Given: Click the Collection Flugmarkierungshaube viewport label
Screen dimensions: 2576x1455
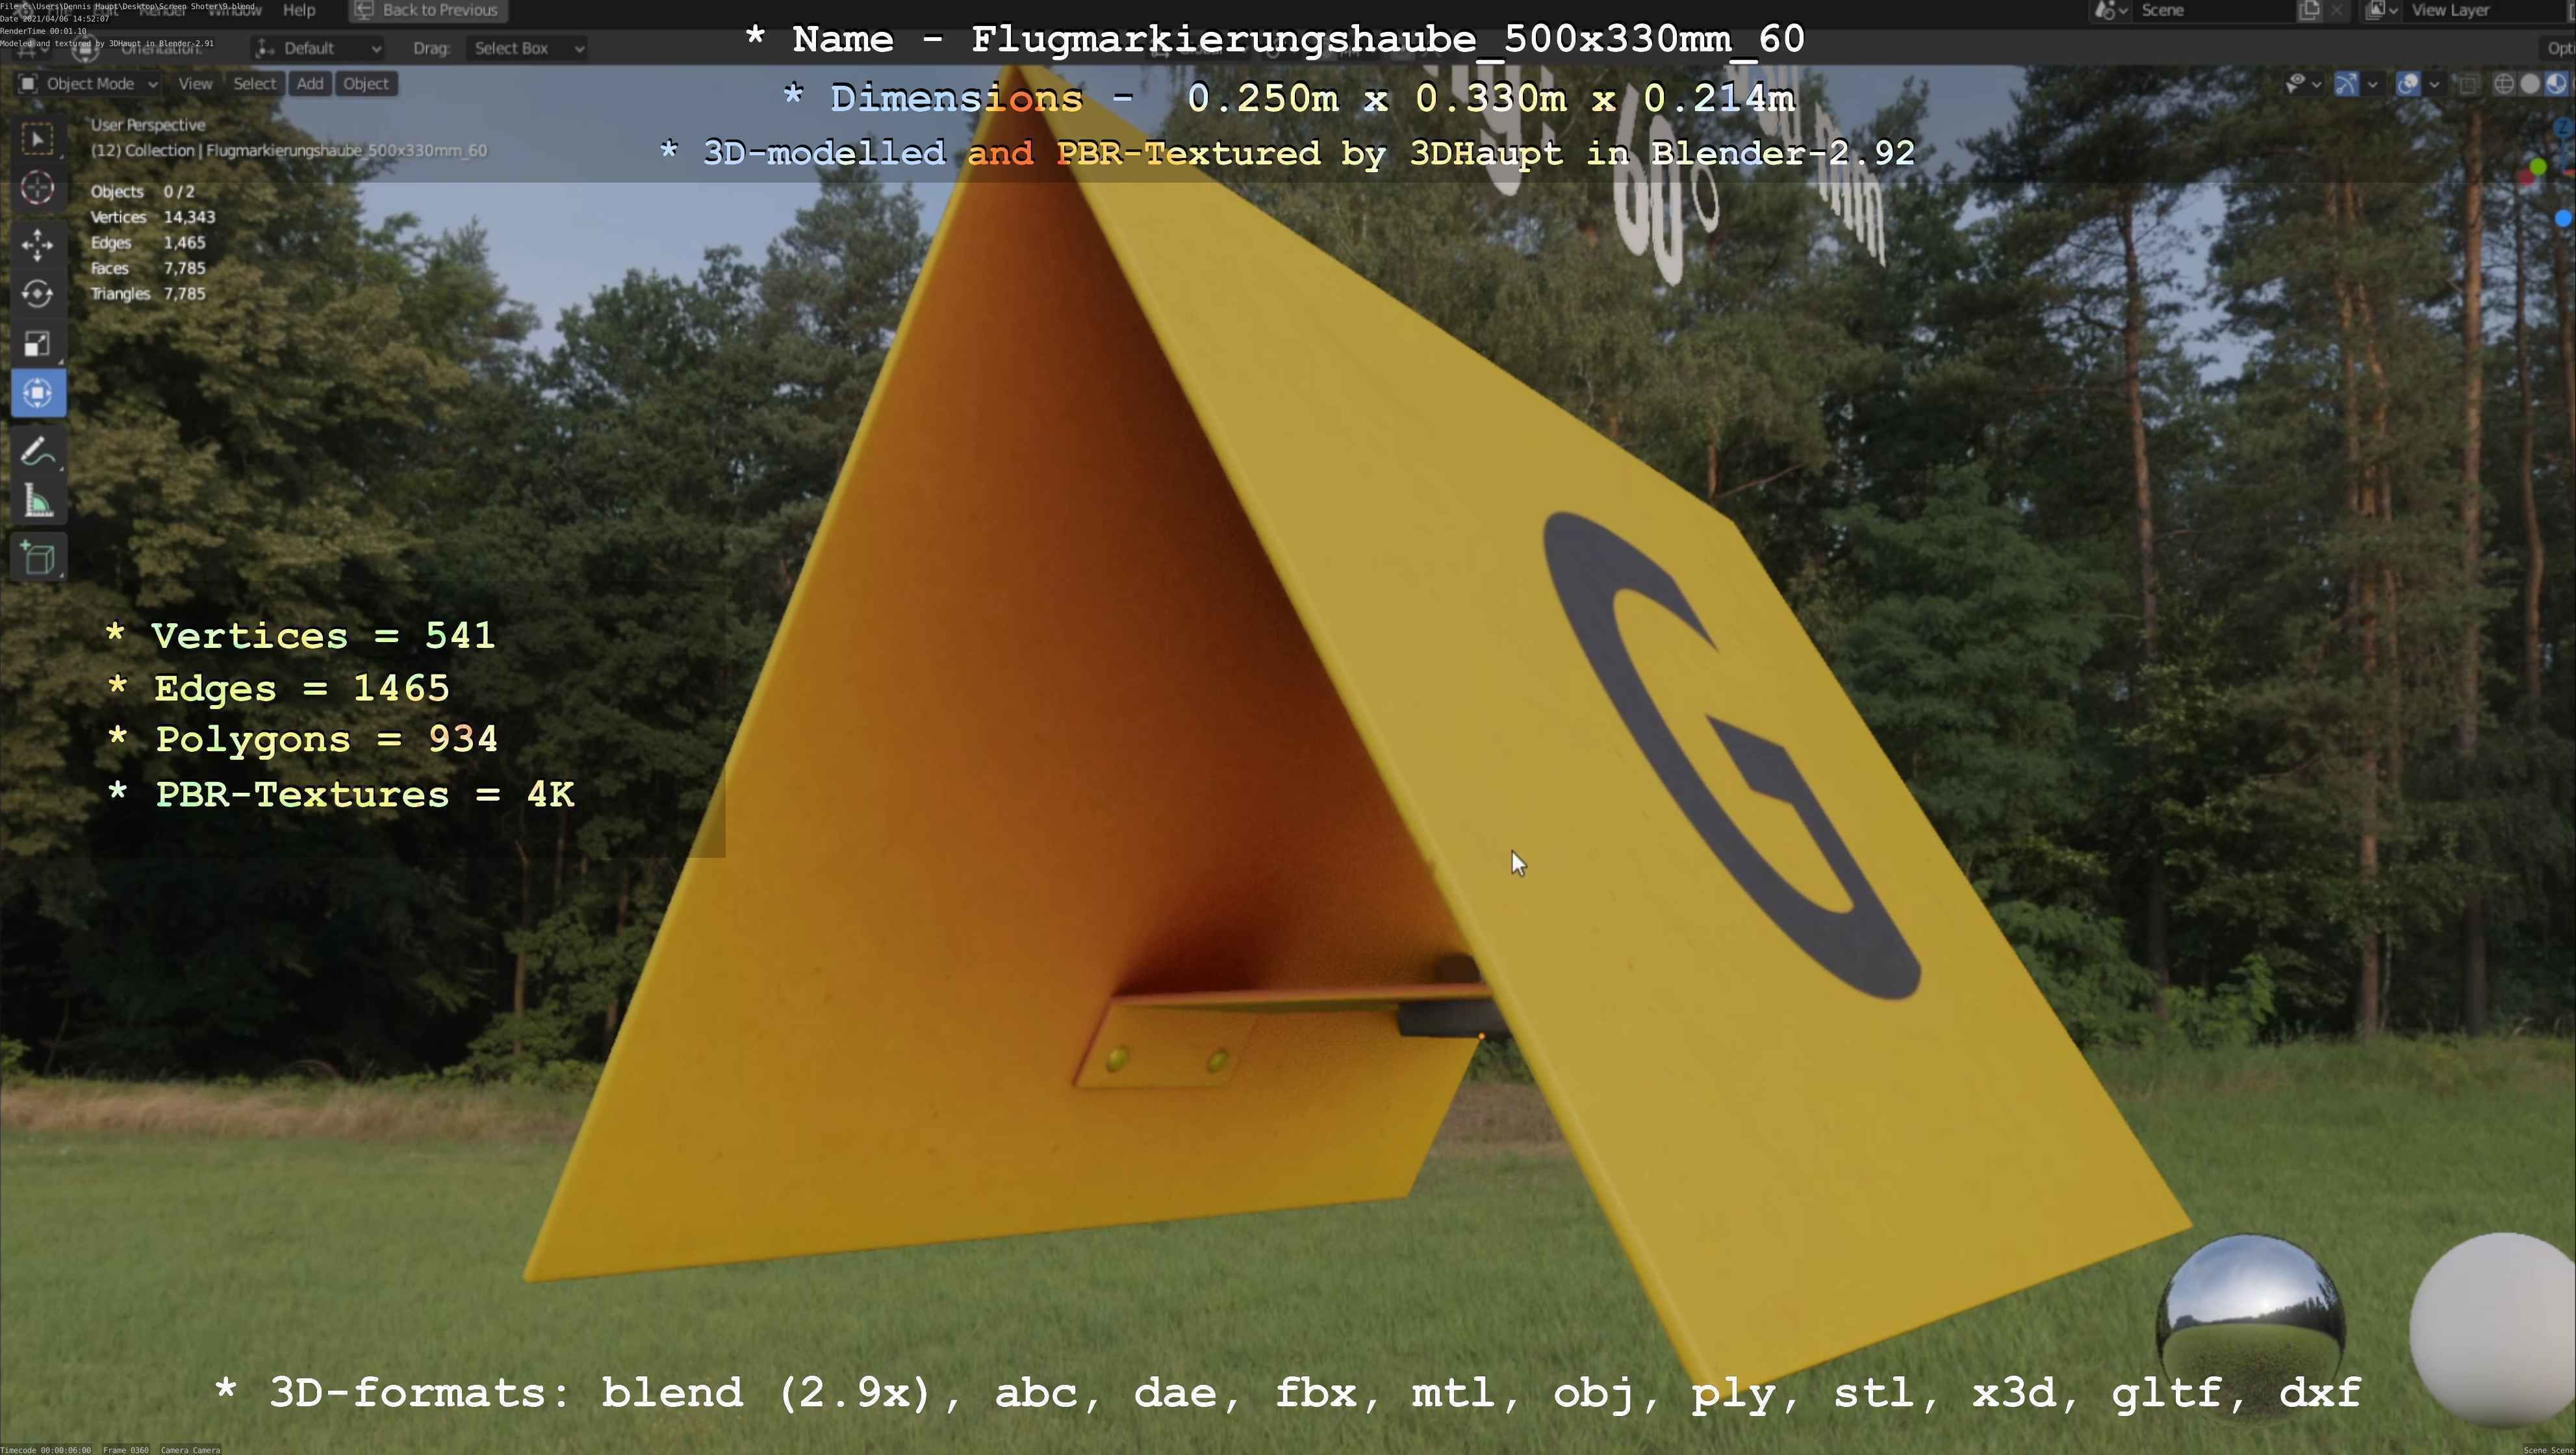Looking at the screenshot, I should tap(289, 151).
